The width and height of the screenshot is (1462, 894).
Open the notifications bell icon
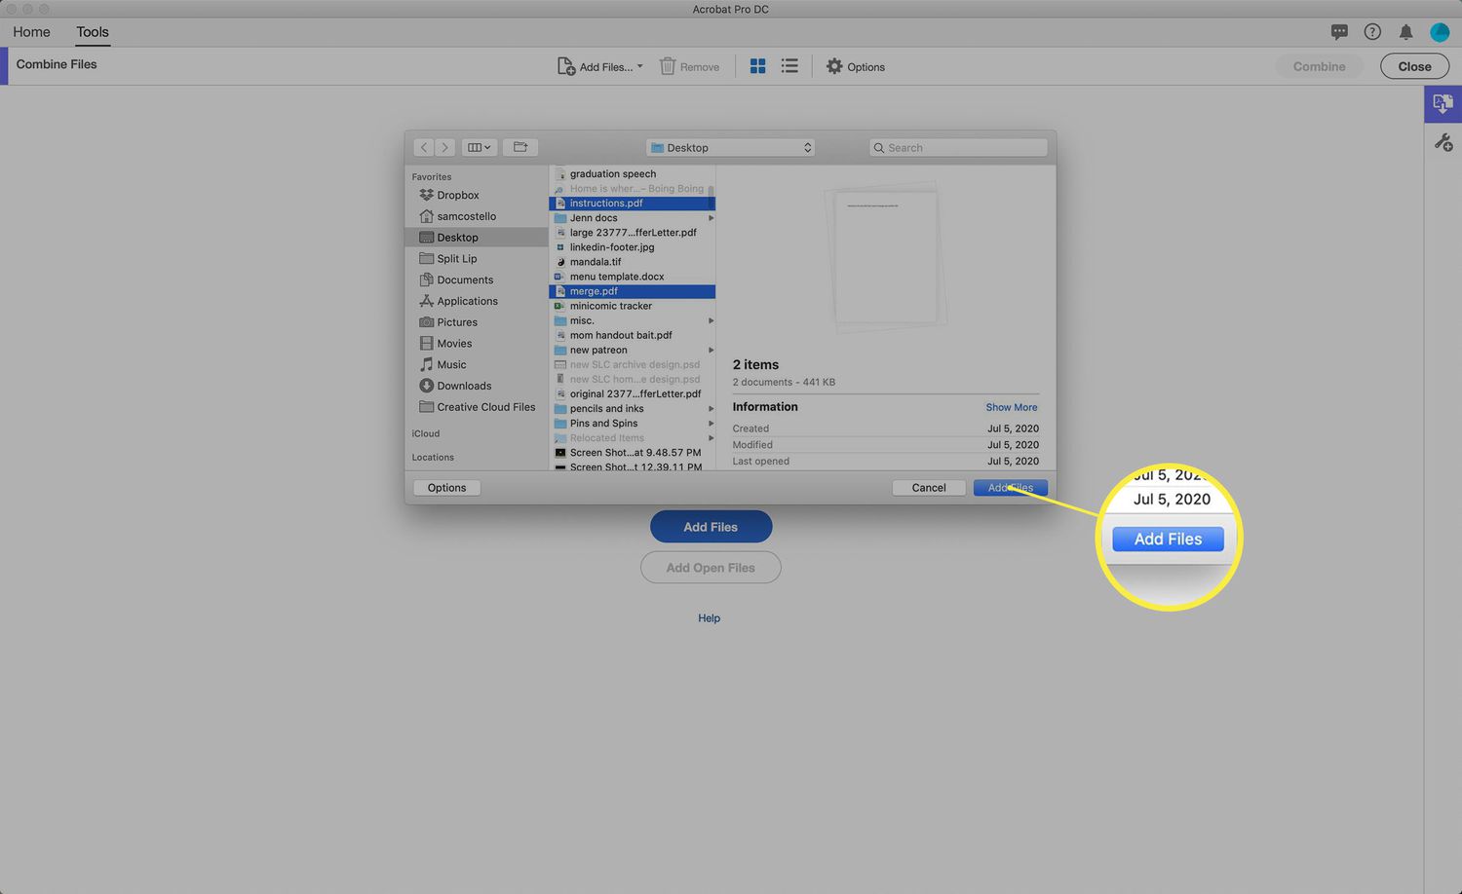1405,32
